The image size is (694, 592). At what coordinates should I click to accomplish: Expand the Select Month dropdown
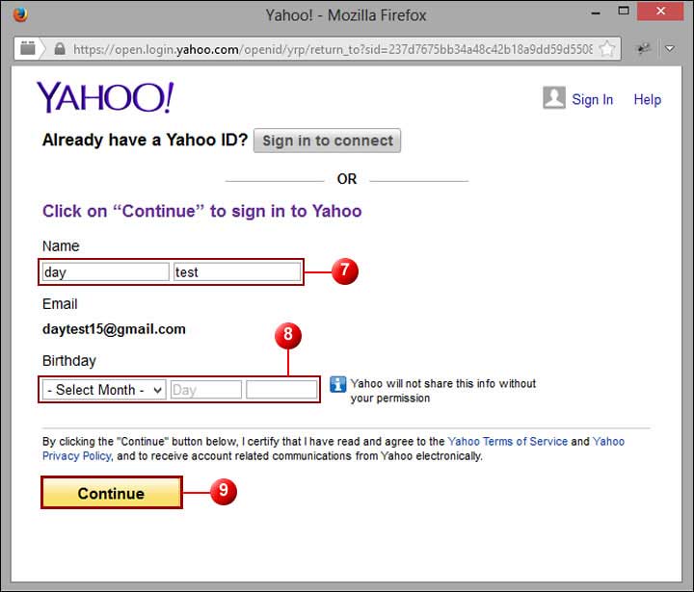pyautogui.click(x=104, y=390)
